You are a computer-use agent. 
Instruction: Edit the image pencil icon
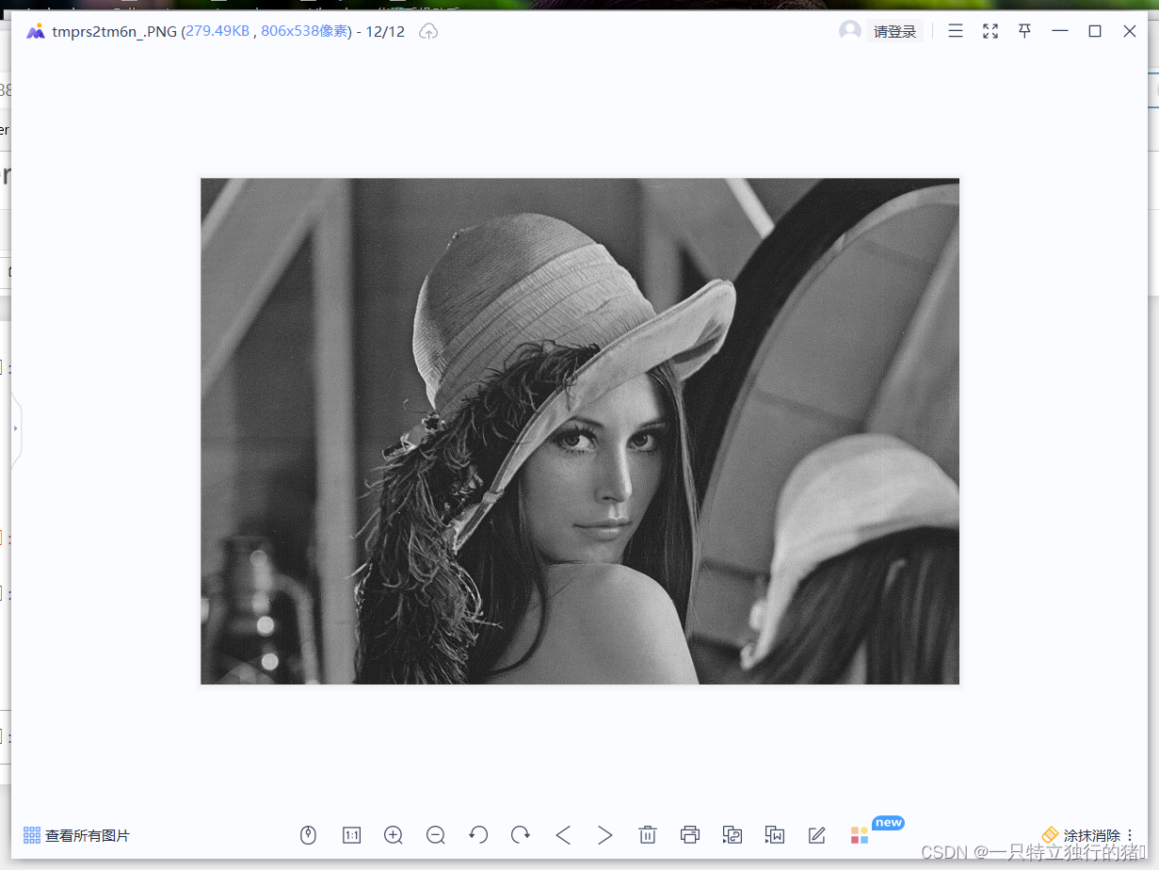(817, 835)
